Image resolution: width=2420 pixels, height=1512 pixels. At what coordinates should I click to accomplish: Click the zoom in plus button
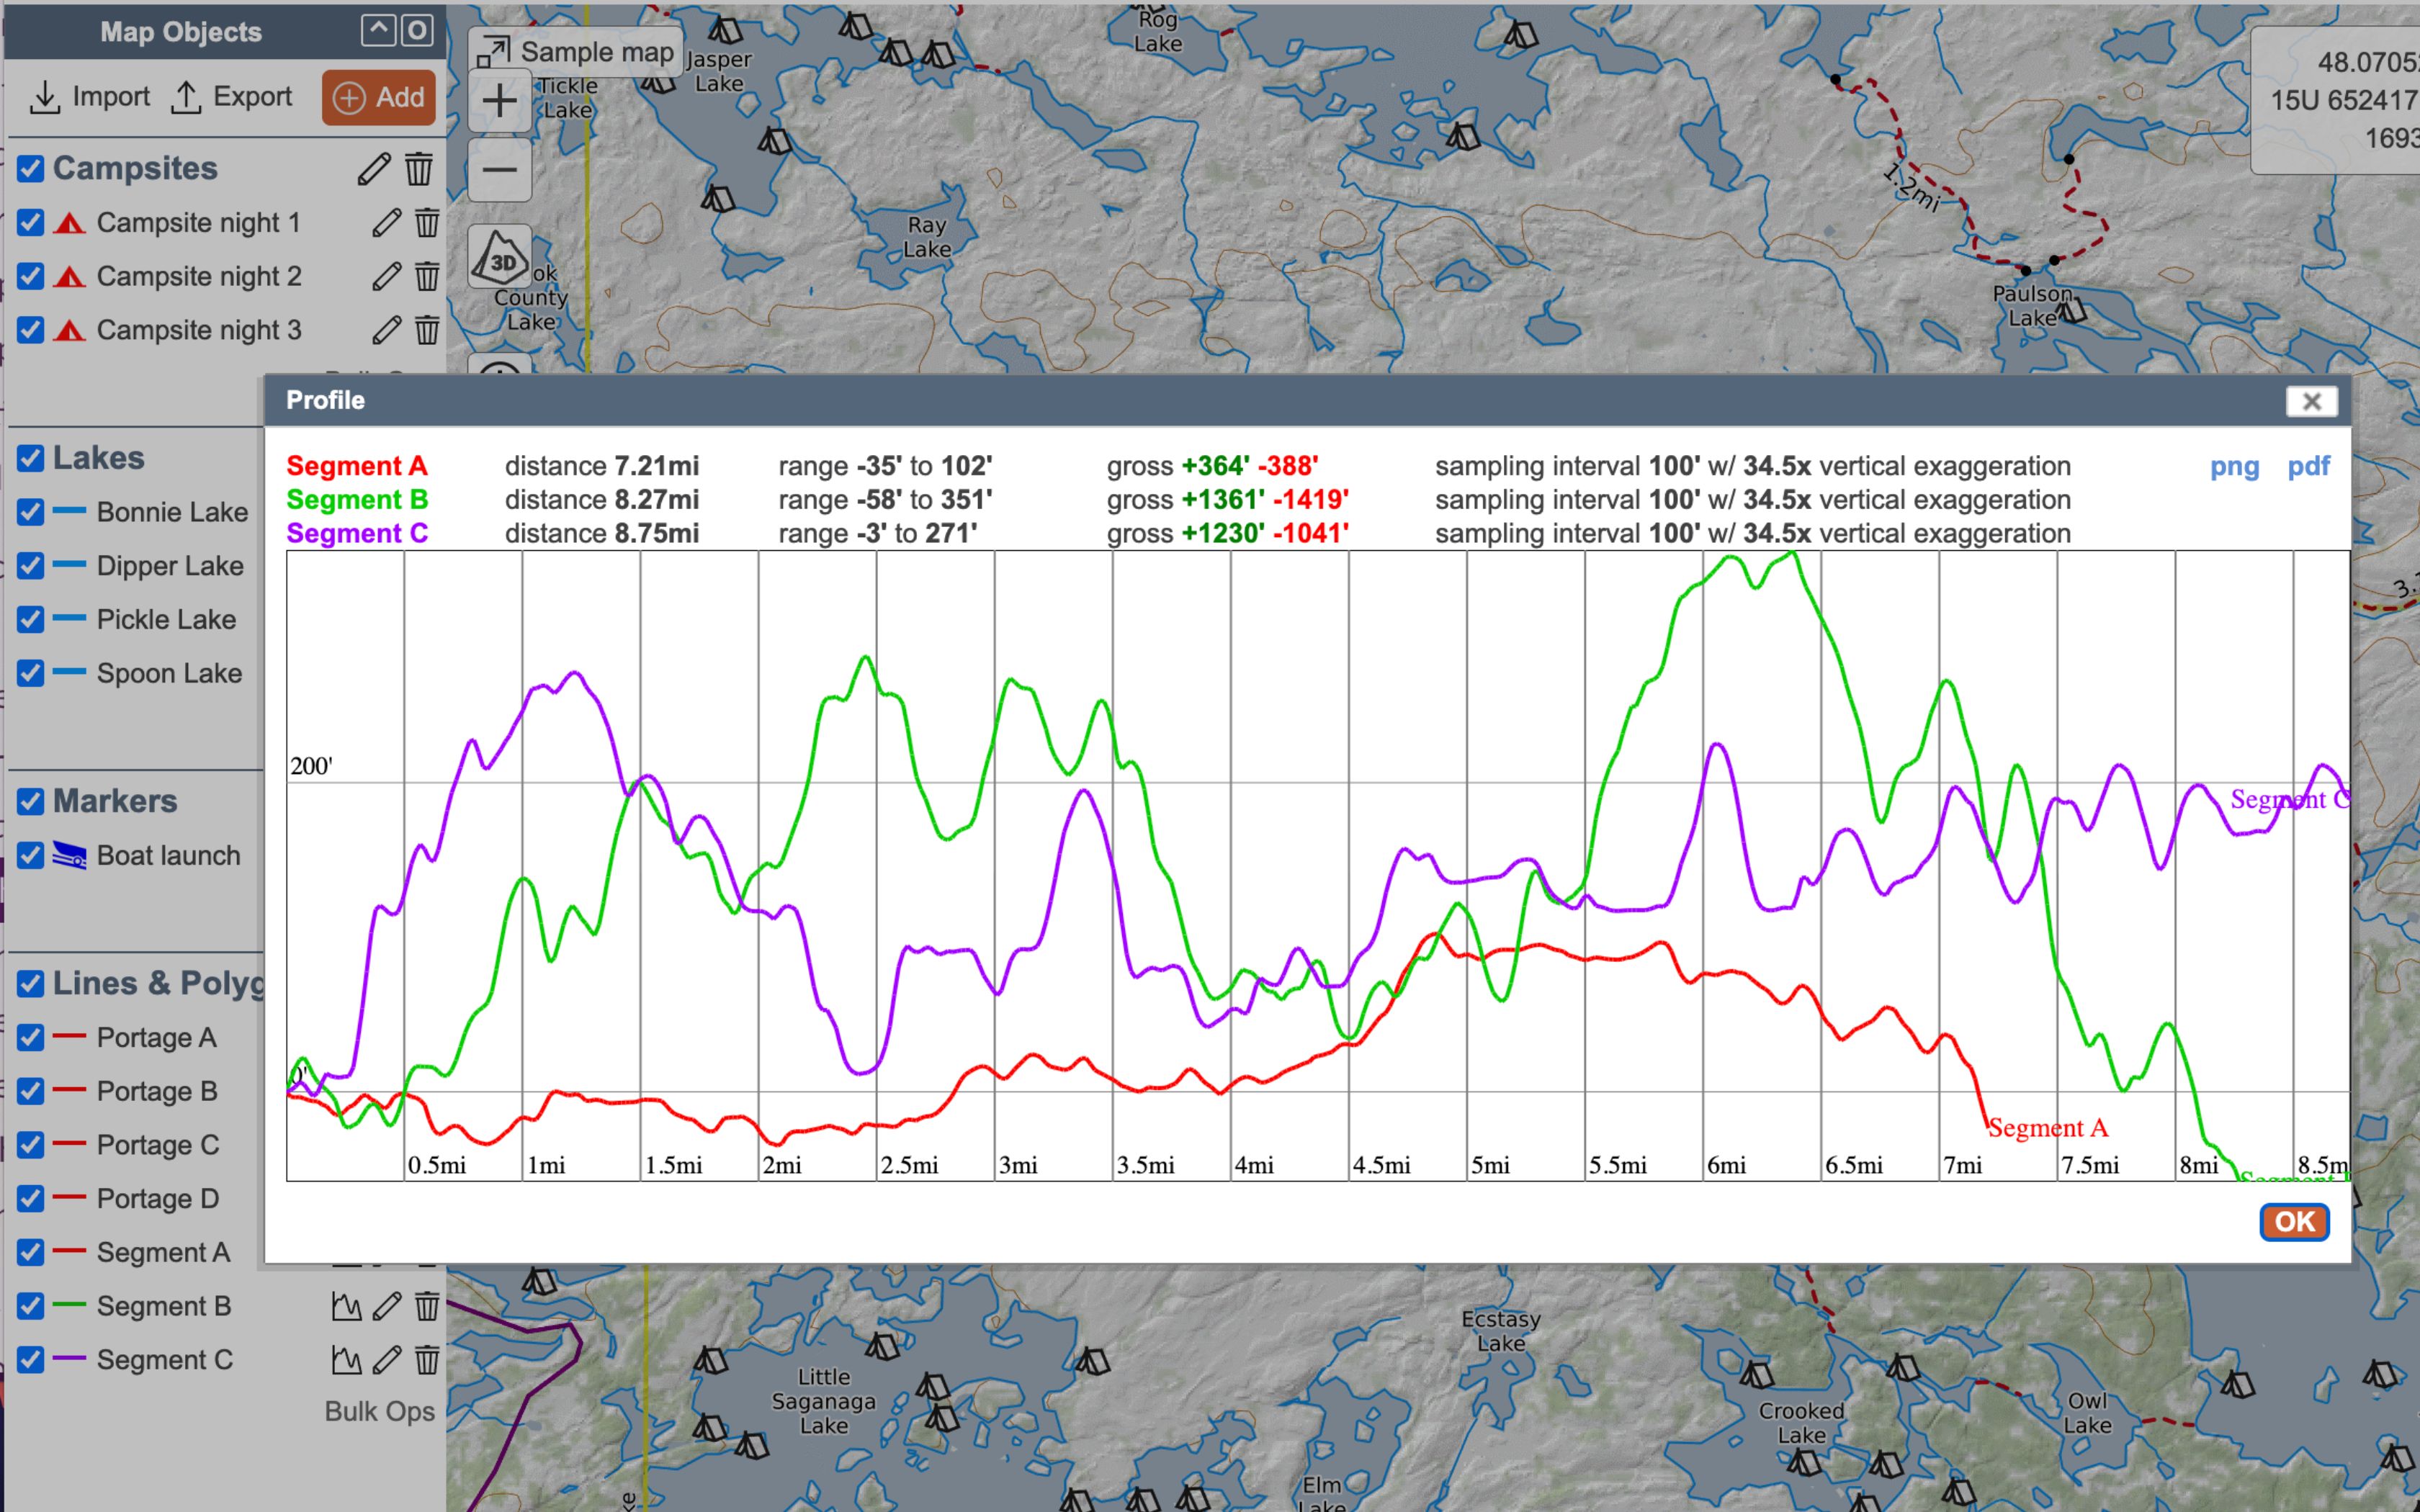[x=499, y=100]
